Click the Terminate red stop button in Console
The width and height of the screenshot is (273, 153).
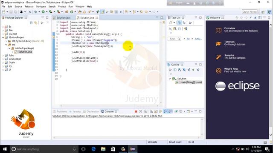click(136, 111)
